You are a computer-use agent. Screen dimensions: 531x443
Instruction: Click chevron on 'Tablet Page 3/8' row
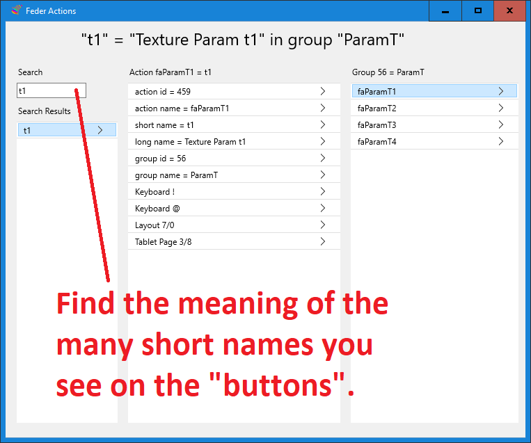pos(323,242)
